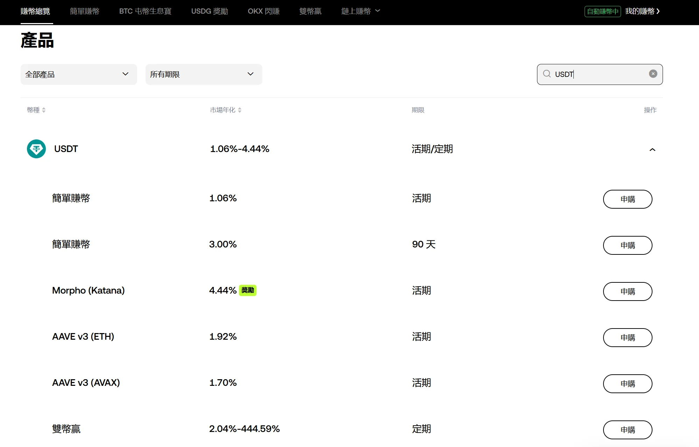Switch to the 簡單賺幣 tab
Screen dimensions: 699x447
pos(85,11)
